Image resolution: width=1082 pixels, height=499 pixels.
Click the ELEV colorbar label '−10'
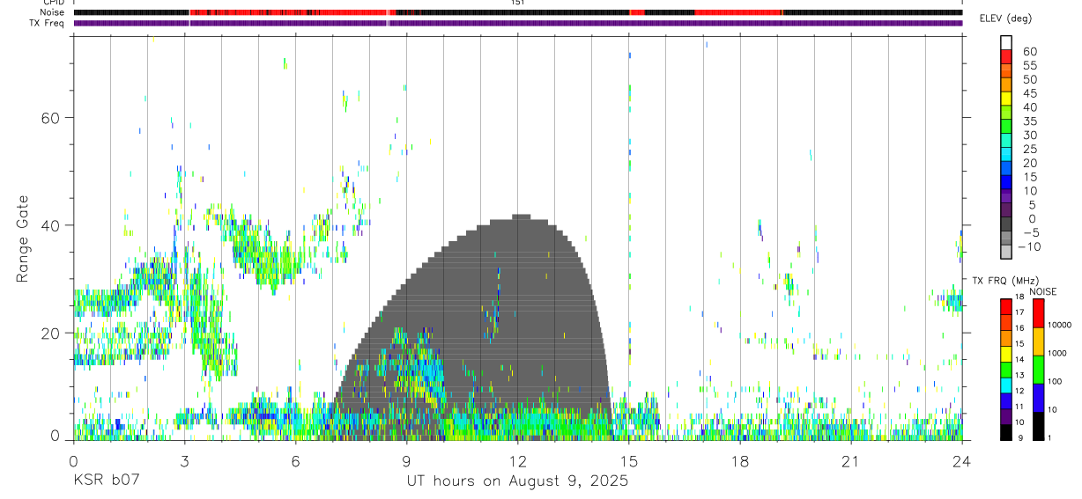[x=1028, y=246]
